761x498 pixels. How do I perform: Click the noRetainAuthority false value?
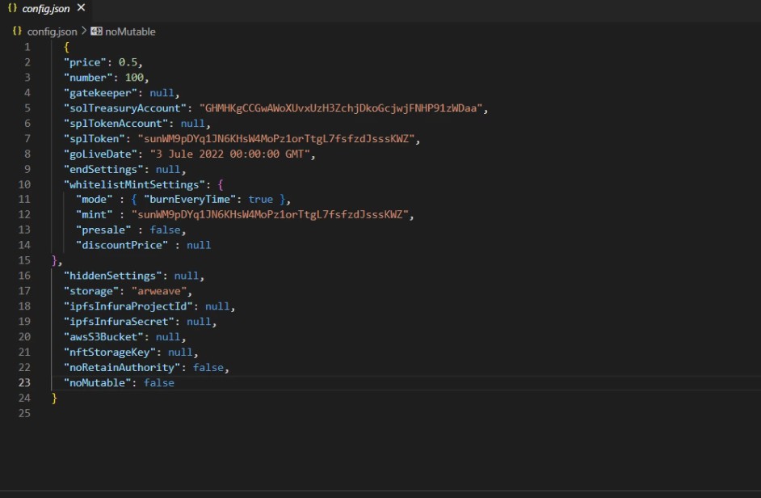(x=208, y=368)
